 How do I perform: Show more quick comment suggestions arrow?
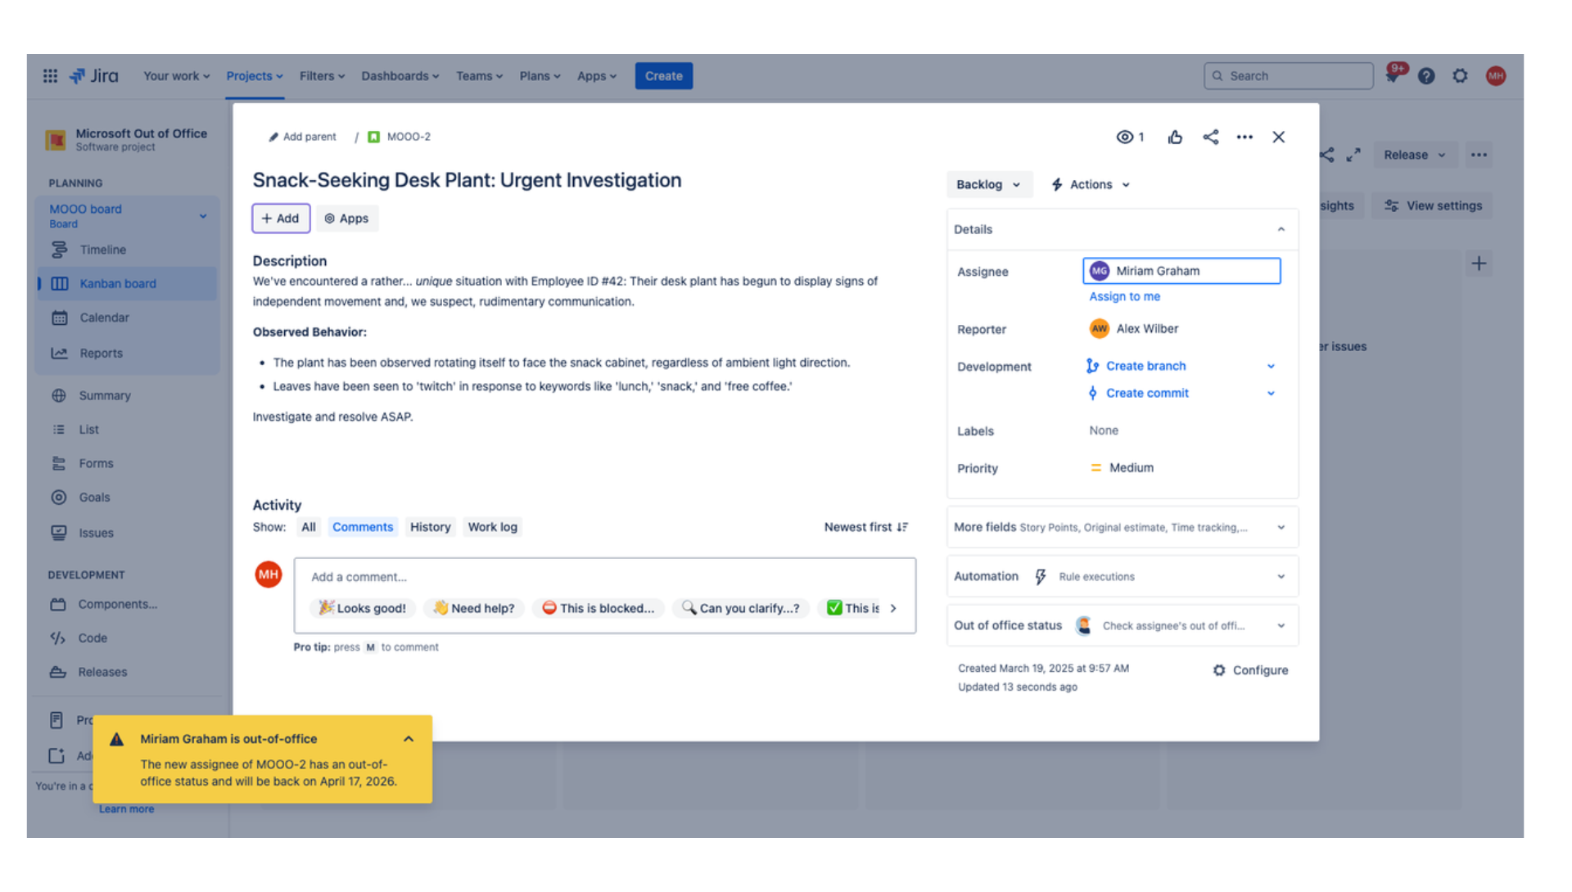pos(893,608)
